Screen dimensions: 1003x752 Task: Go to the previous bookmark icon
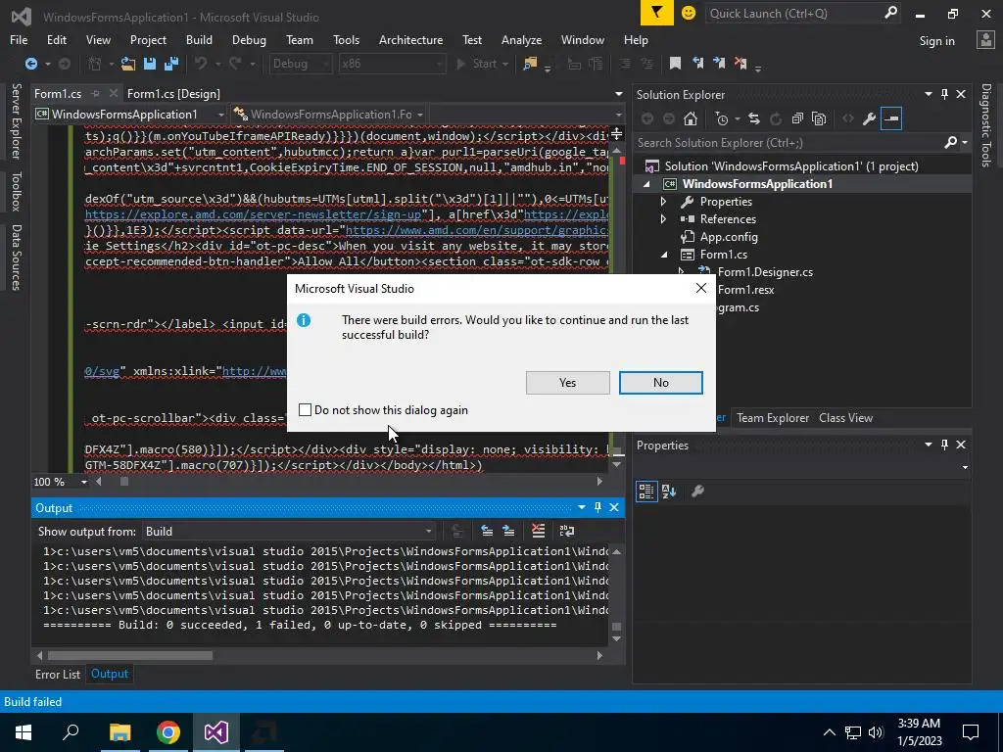click(x=697, y=64)
